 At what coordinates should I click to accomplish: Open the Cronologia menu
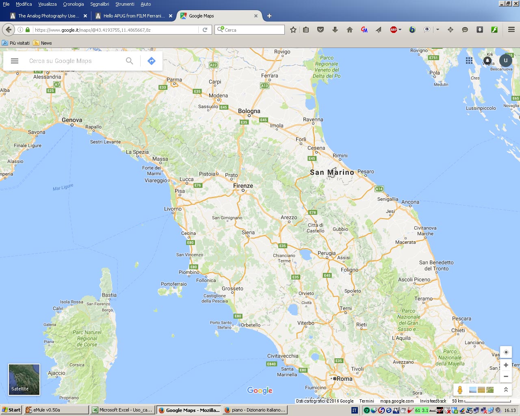(74, 4)
